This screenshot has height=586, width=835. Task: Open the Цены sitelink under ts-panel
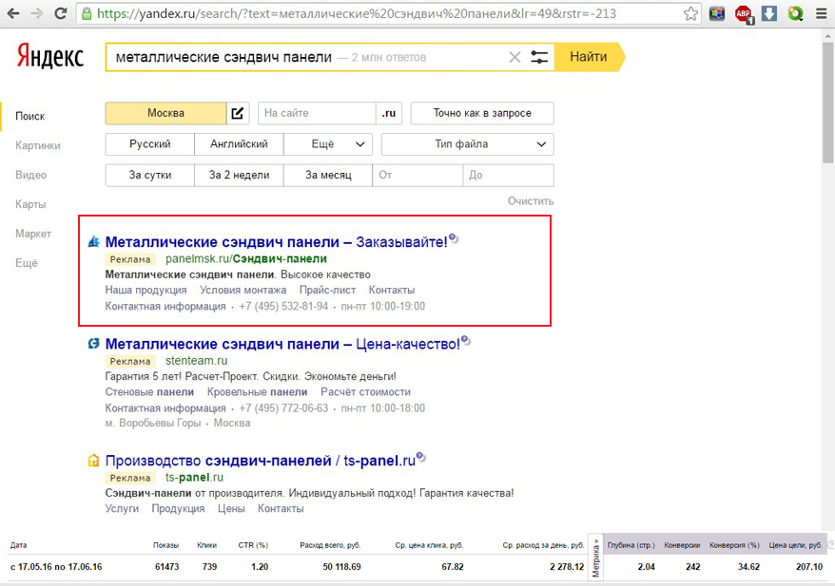(x=231, y=509)
